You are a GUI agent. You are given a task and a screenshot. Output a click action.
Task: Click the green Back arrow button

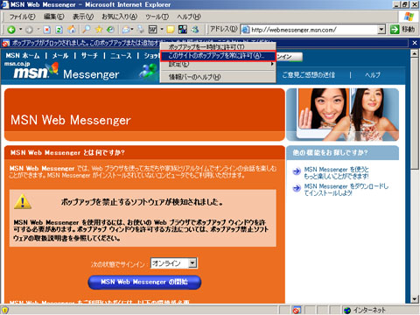click(11, 30)
